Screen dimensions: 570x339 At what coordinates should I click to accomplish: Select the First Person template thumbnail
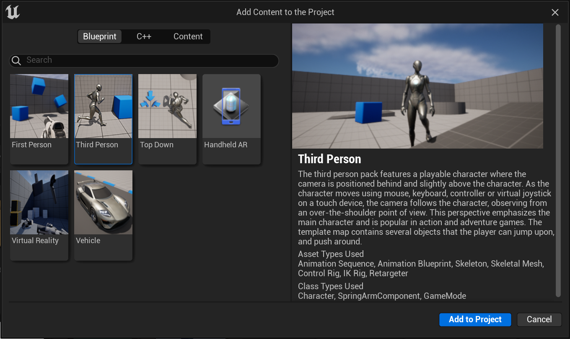click(39, 106)
